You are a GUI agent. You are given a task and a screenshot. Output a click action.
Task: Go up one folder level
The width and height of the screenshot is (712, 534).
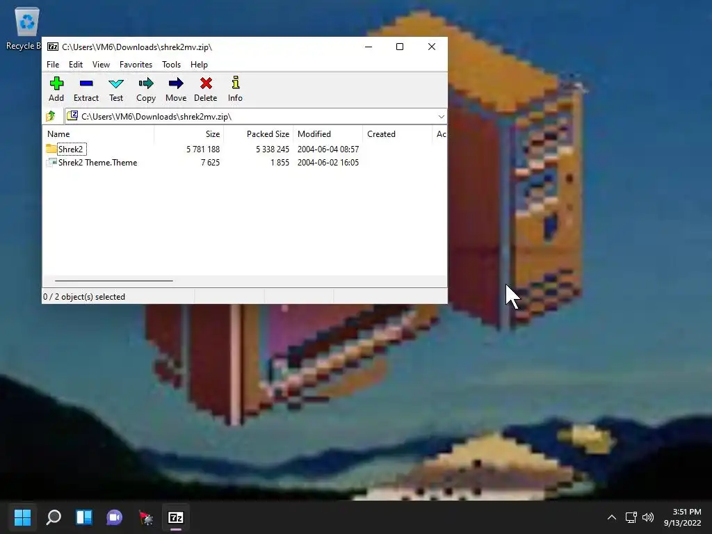[51, 116]
